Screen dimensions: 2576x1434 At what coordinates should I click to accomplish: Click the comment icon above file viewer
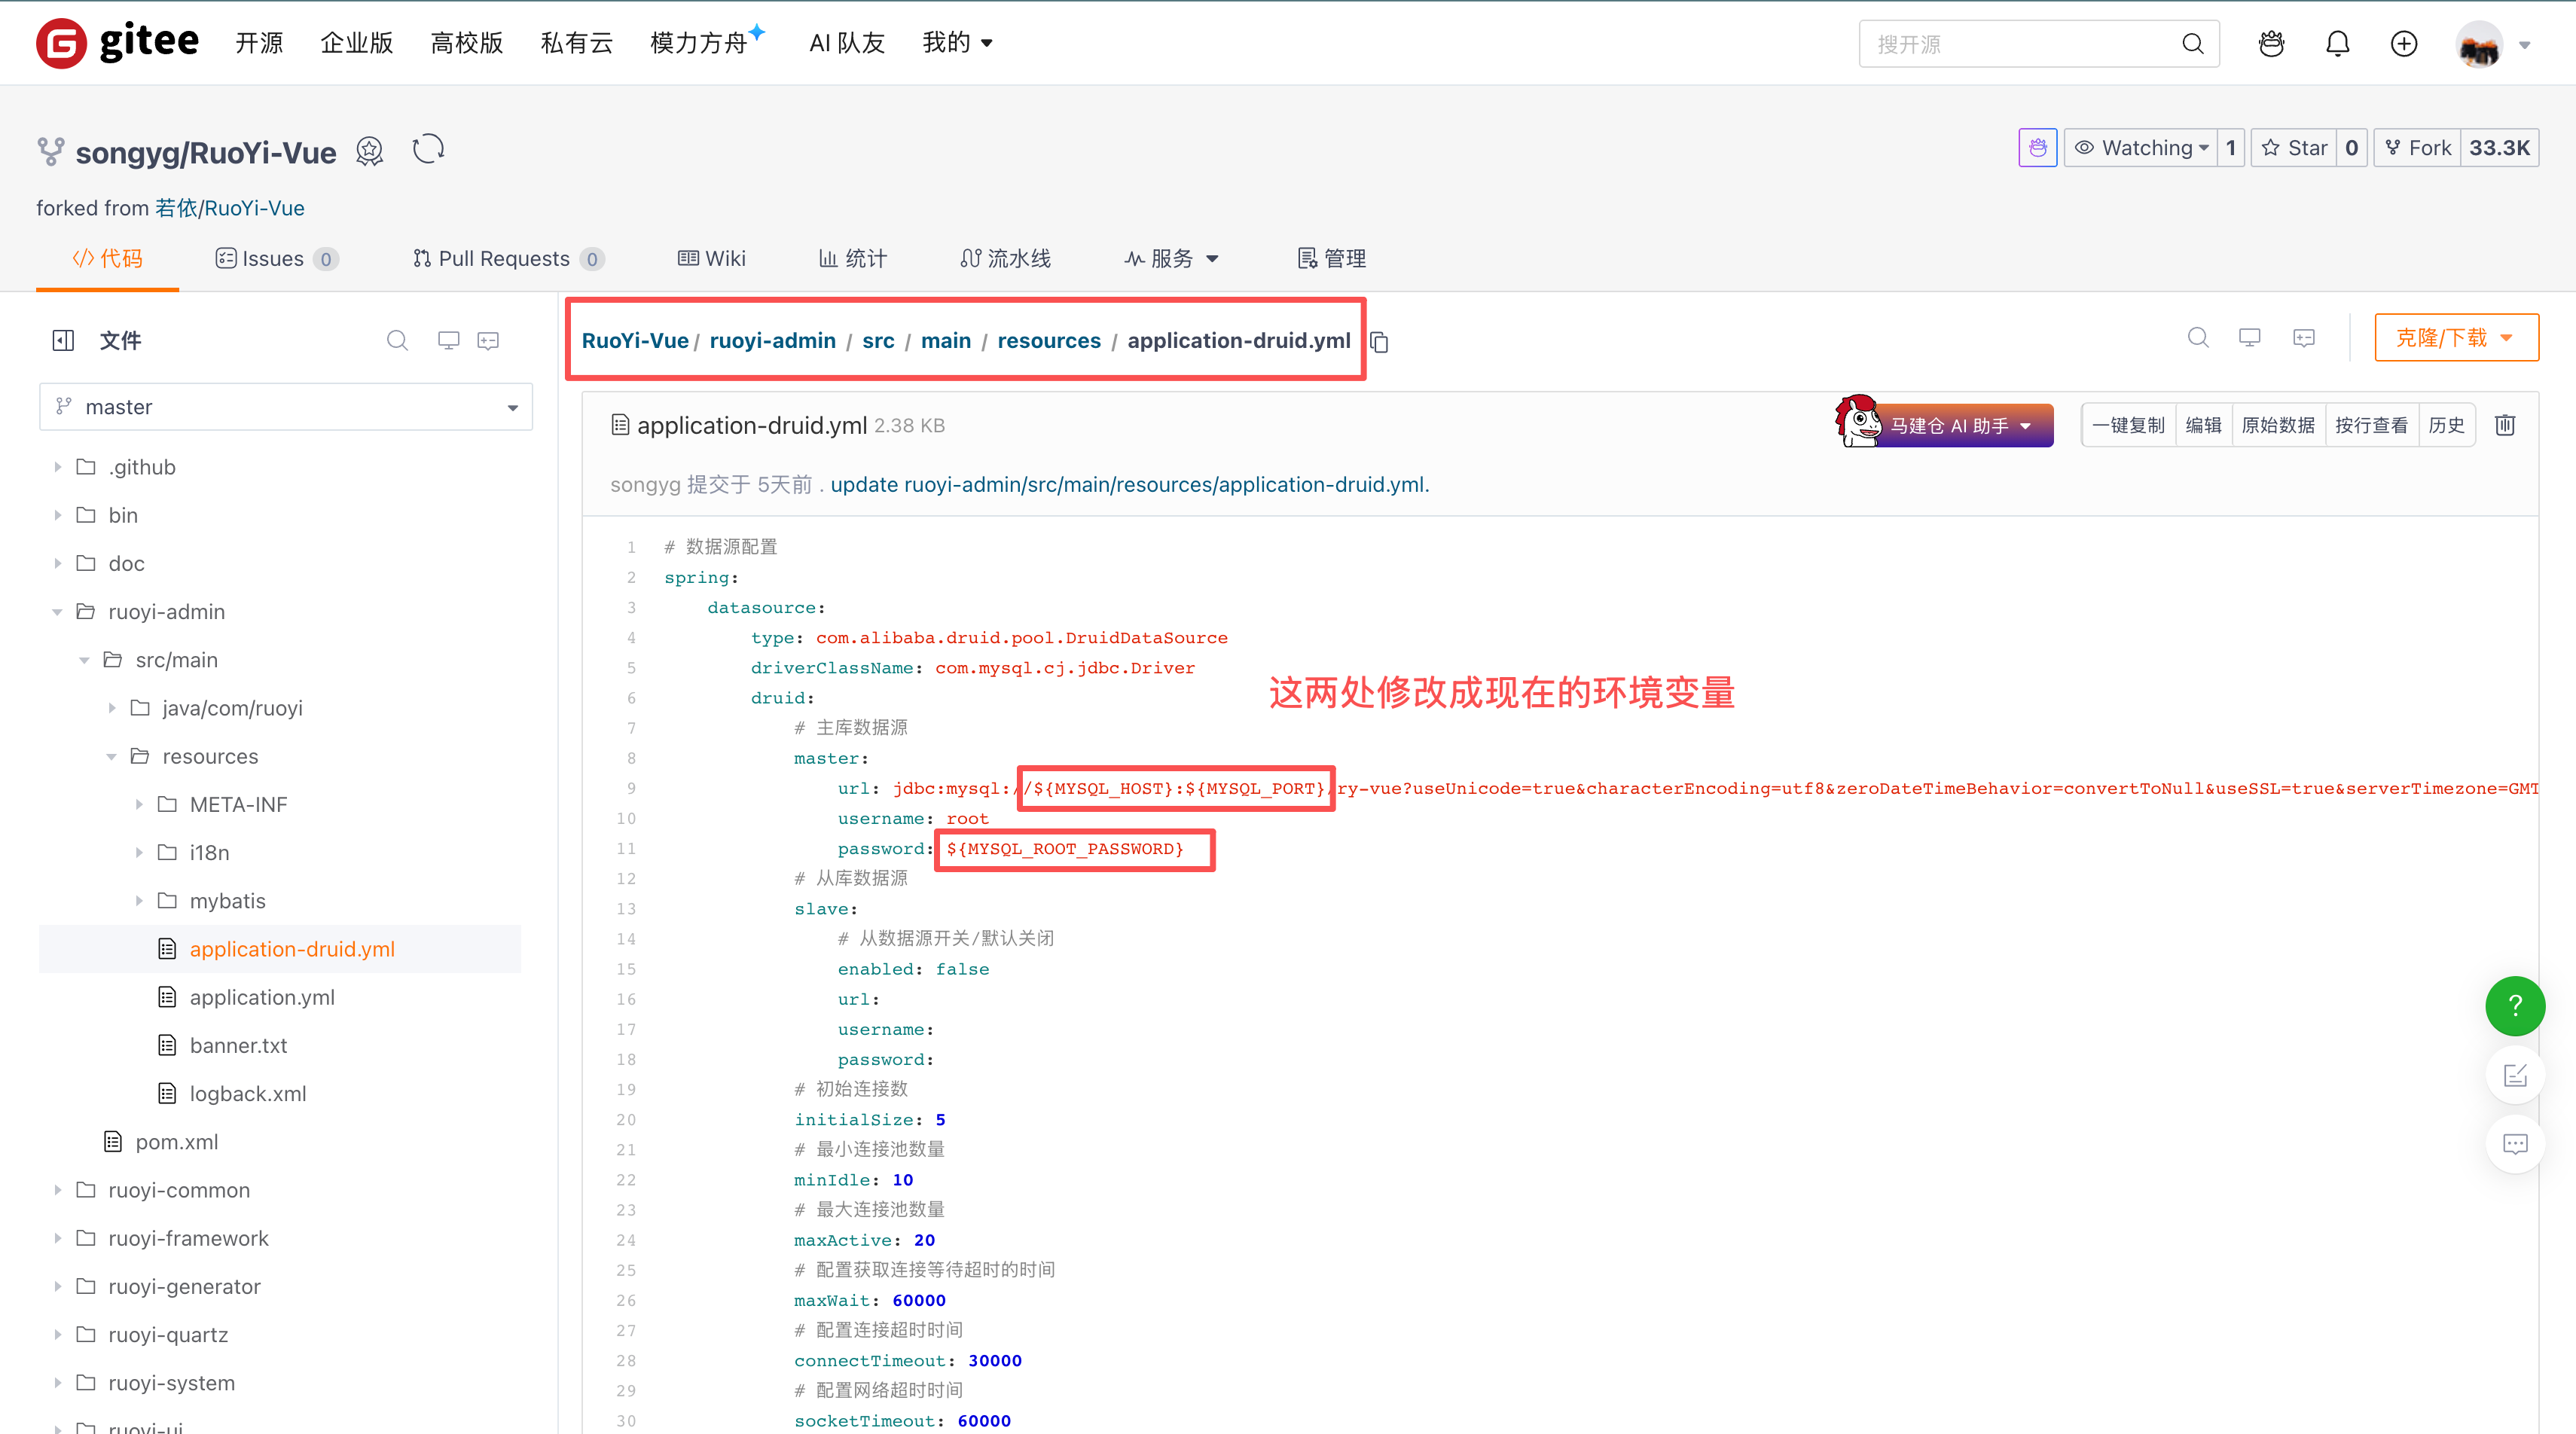[2303, 337]
